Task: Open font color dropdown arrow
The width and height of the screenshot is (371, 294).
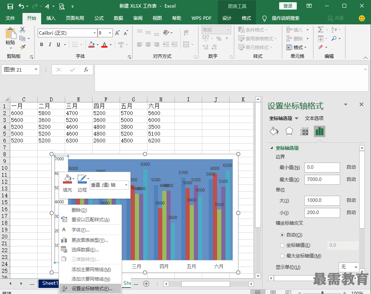Action: pos(110,45)
